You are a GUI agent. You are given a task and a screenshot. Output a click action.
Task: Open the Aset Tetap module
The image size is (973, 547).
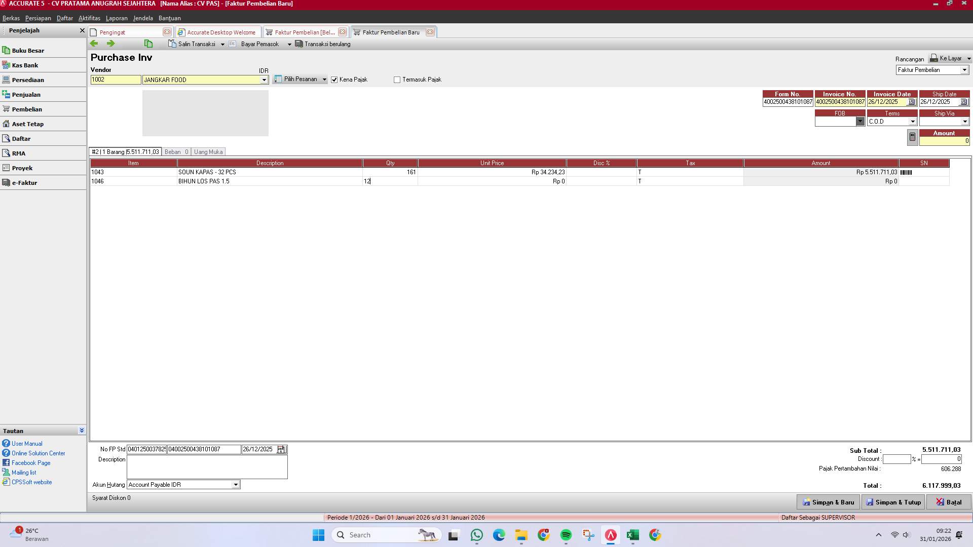click(x=27, y=124)
